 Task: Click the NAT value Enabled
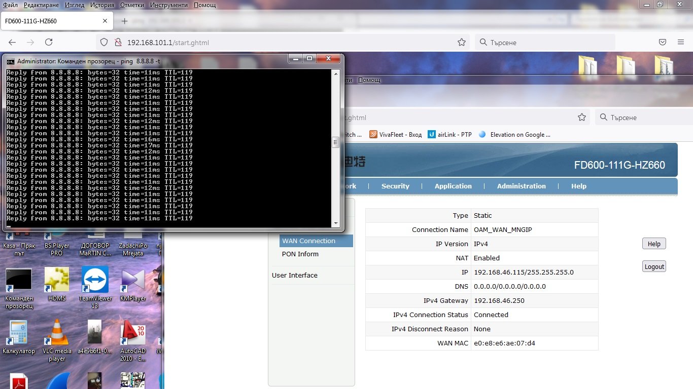[487, 258]
